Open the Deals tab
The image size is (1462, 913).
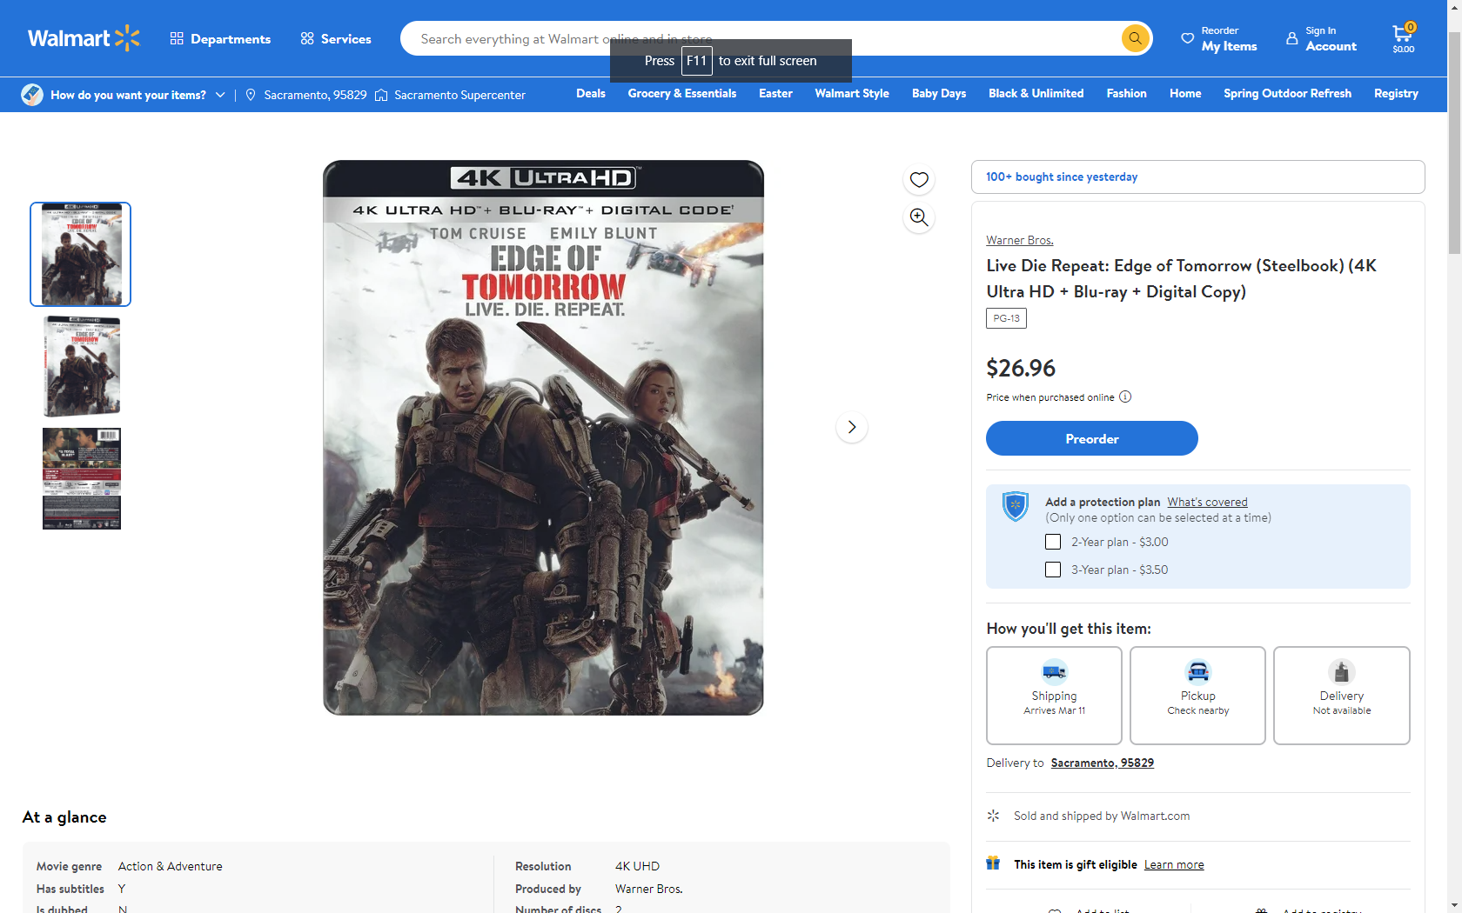tap(591, 93)
